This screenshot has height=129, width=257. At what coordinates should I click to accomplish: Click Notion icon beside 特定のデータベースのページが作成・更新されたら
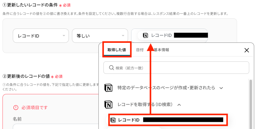coord(108,88)
